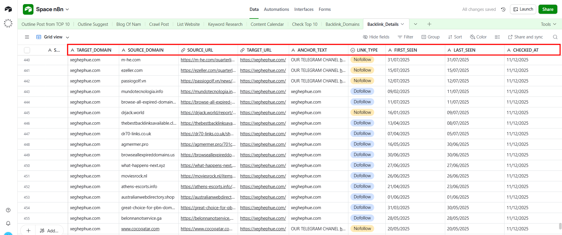This screenshot has height=235, width=562.
Task: Open Share and sync options
Action: tap(526, 37)
